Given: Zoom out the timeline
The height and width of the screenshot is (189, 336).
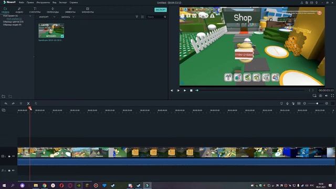Looking at the screenshot, I should click(304, 103).
